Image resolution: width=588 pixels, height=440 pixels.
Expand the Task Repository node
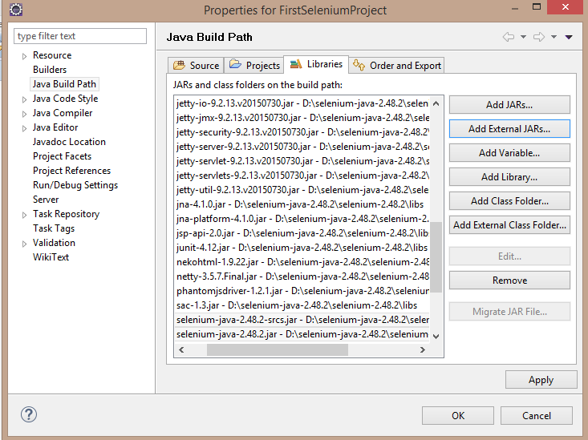point(24,215)
